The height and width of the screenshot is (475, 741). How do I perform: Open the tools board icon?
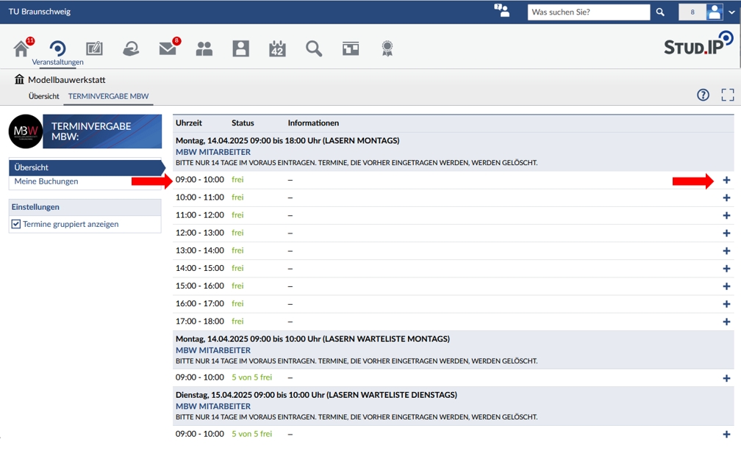tap(351, 48)
